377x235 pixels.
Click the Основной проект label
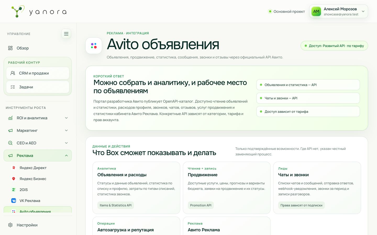click(x=289, y=11)
